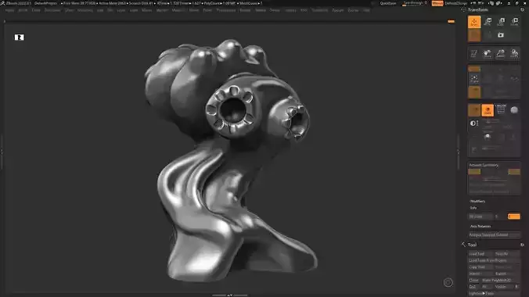
Task: Click the Export button in Tool
Action: coord(507,274)
